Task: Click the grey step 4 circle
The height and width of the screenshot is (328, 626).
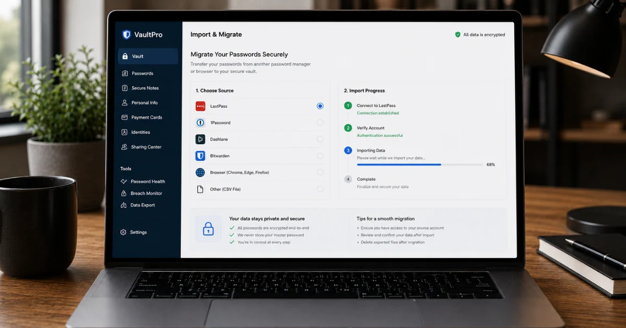Action: [x=348, y=179]
